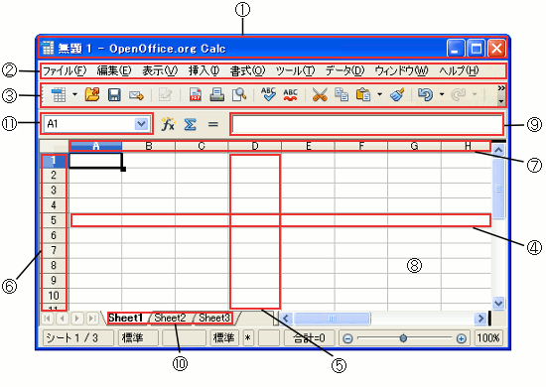This screenshot has height=387, width=546.
Task: Toggle the Edit File icon
Action: 165,94
